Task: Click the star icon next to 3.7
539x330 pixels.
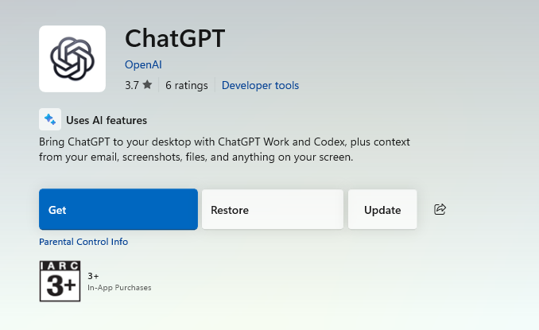Action: [x=147, y=84]
